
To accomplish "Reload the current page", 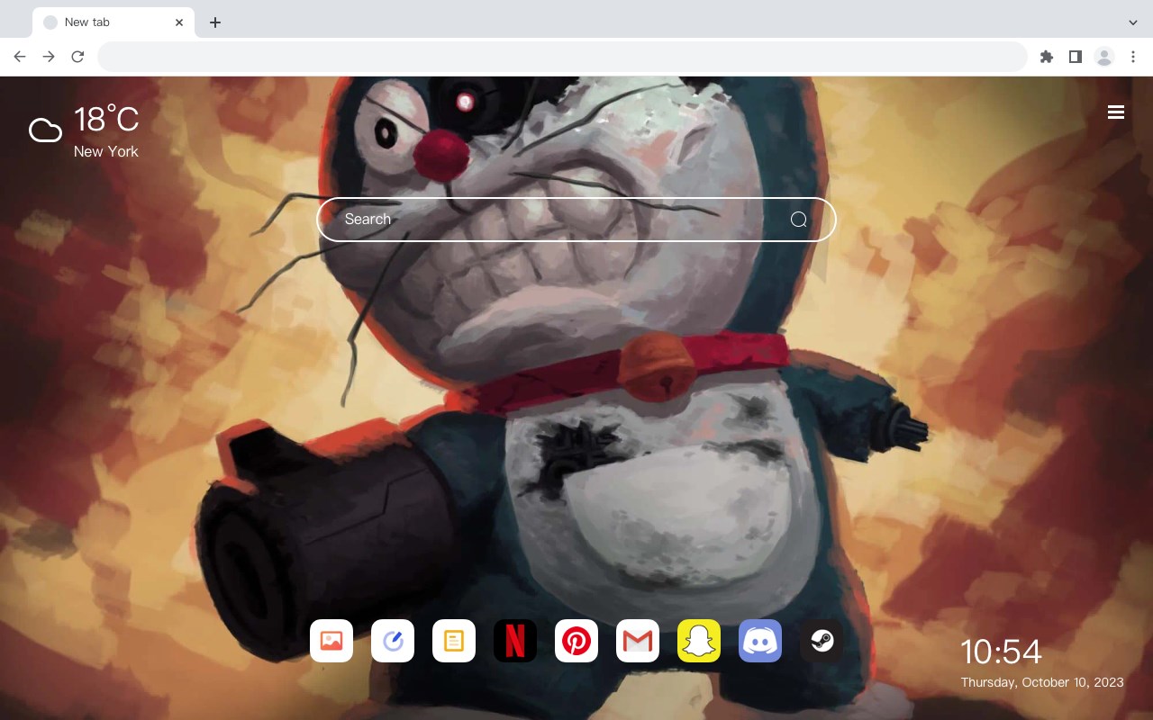I will 77,57.
